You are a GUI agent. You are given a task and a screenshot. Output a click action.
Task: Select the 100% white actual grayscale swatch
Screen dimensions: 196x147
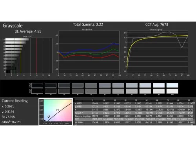172,85
